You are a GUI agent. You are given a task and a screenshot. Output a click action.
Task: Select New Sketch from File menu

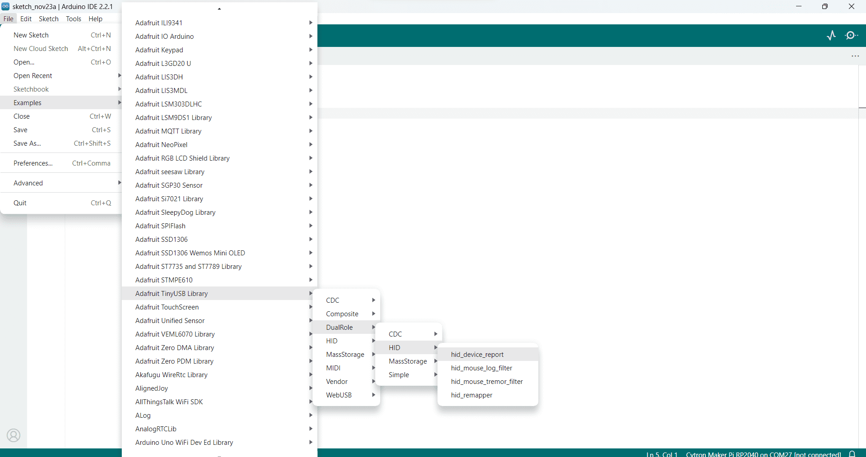click(x=61, y=35)
